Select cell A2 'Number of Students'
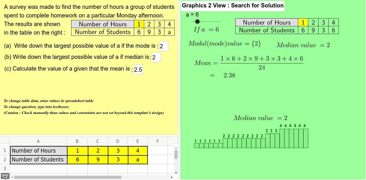Screen dimensions: 366x180 click(x=38, y=159)
